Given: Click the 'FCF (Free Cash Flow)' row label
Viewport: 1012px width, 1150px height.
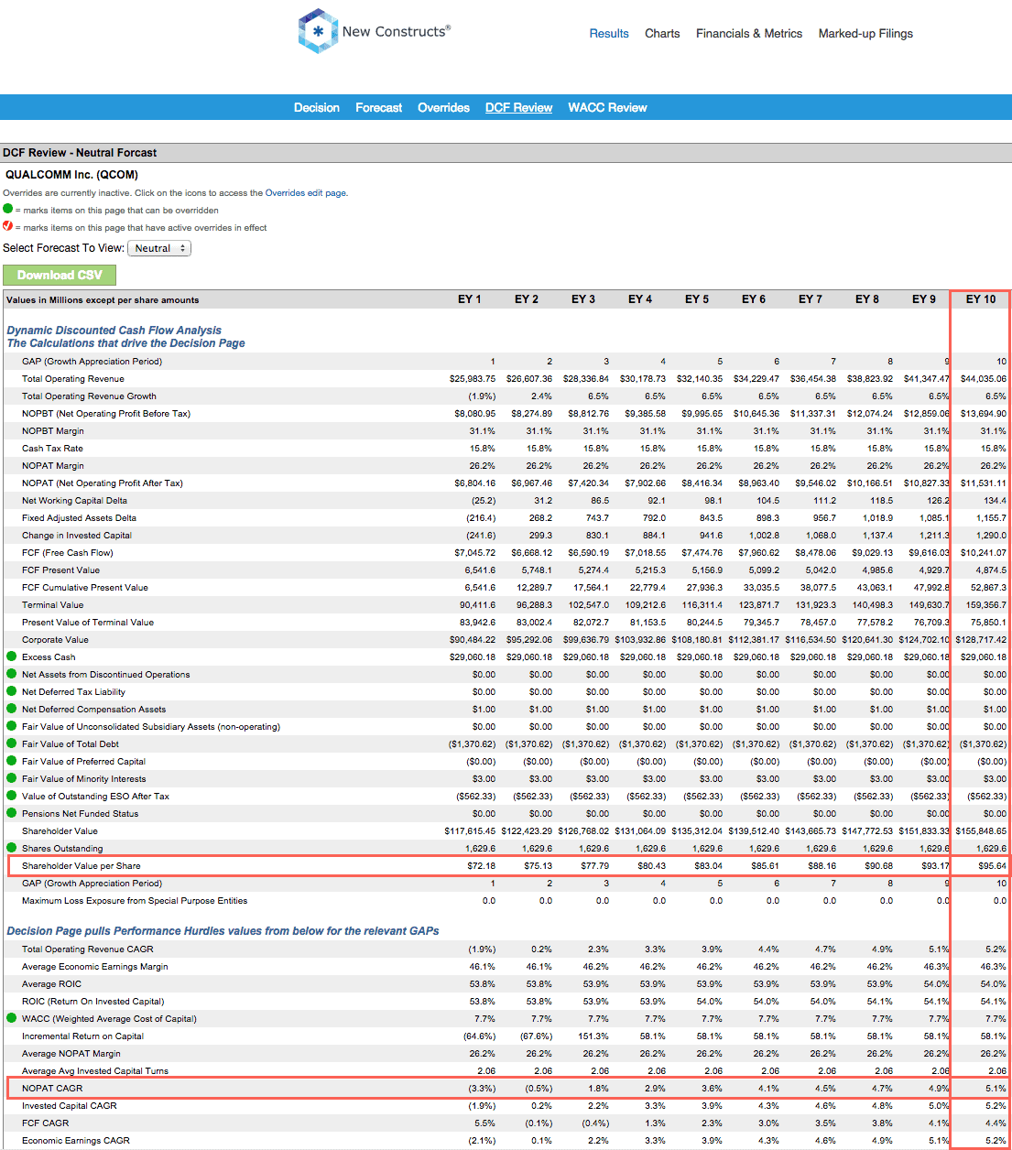Looking at the screenshot, I should [68, 553].
